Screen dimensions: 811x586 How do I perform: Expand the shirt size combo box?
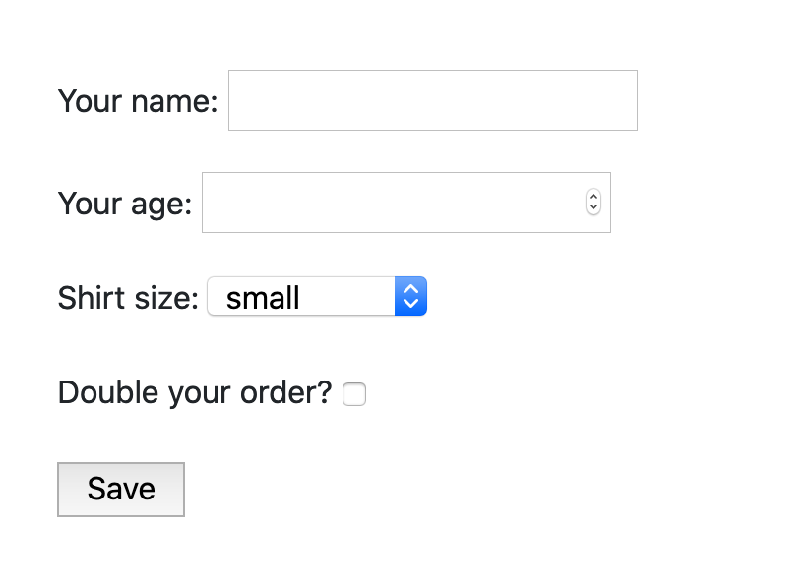pyautogui.click(x=317, y=296)
